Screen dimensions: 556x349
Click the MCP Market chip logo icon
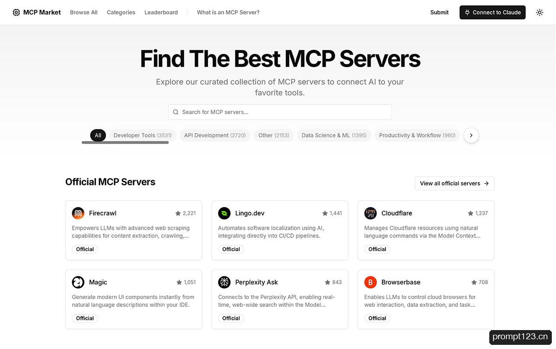(x=16, y=12)
